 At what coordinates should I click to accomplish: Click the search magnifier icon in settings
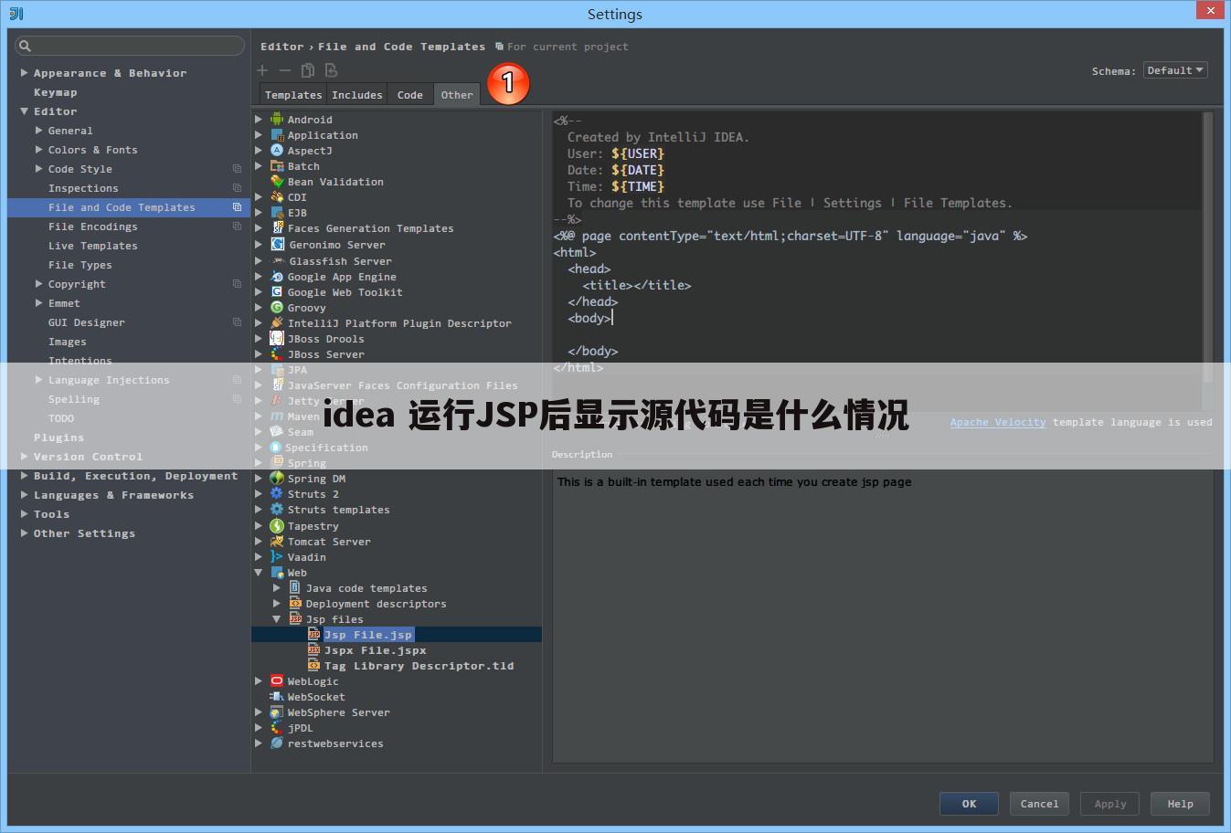coord(26,46)
